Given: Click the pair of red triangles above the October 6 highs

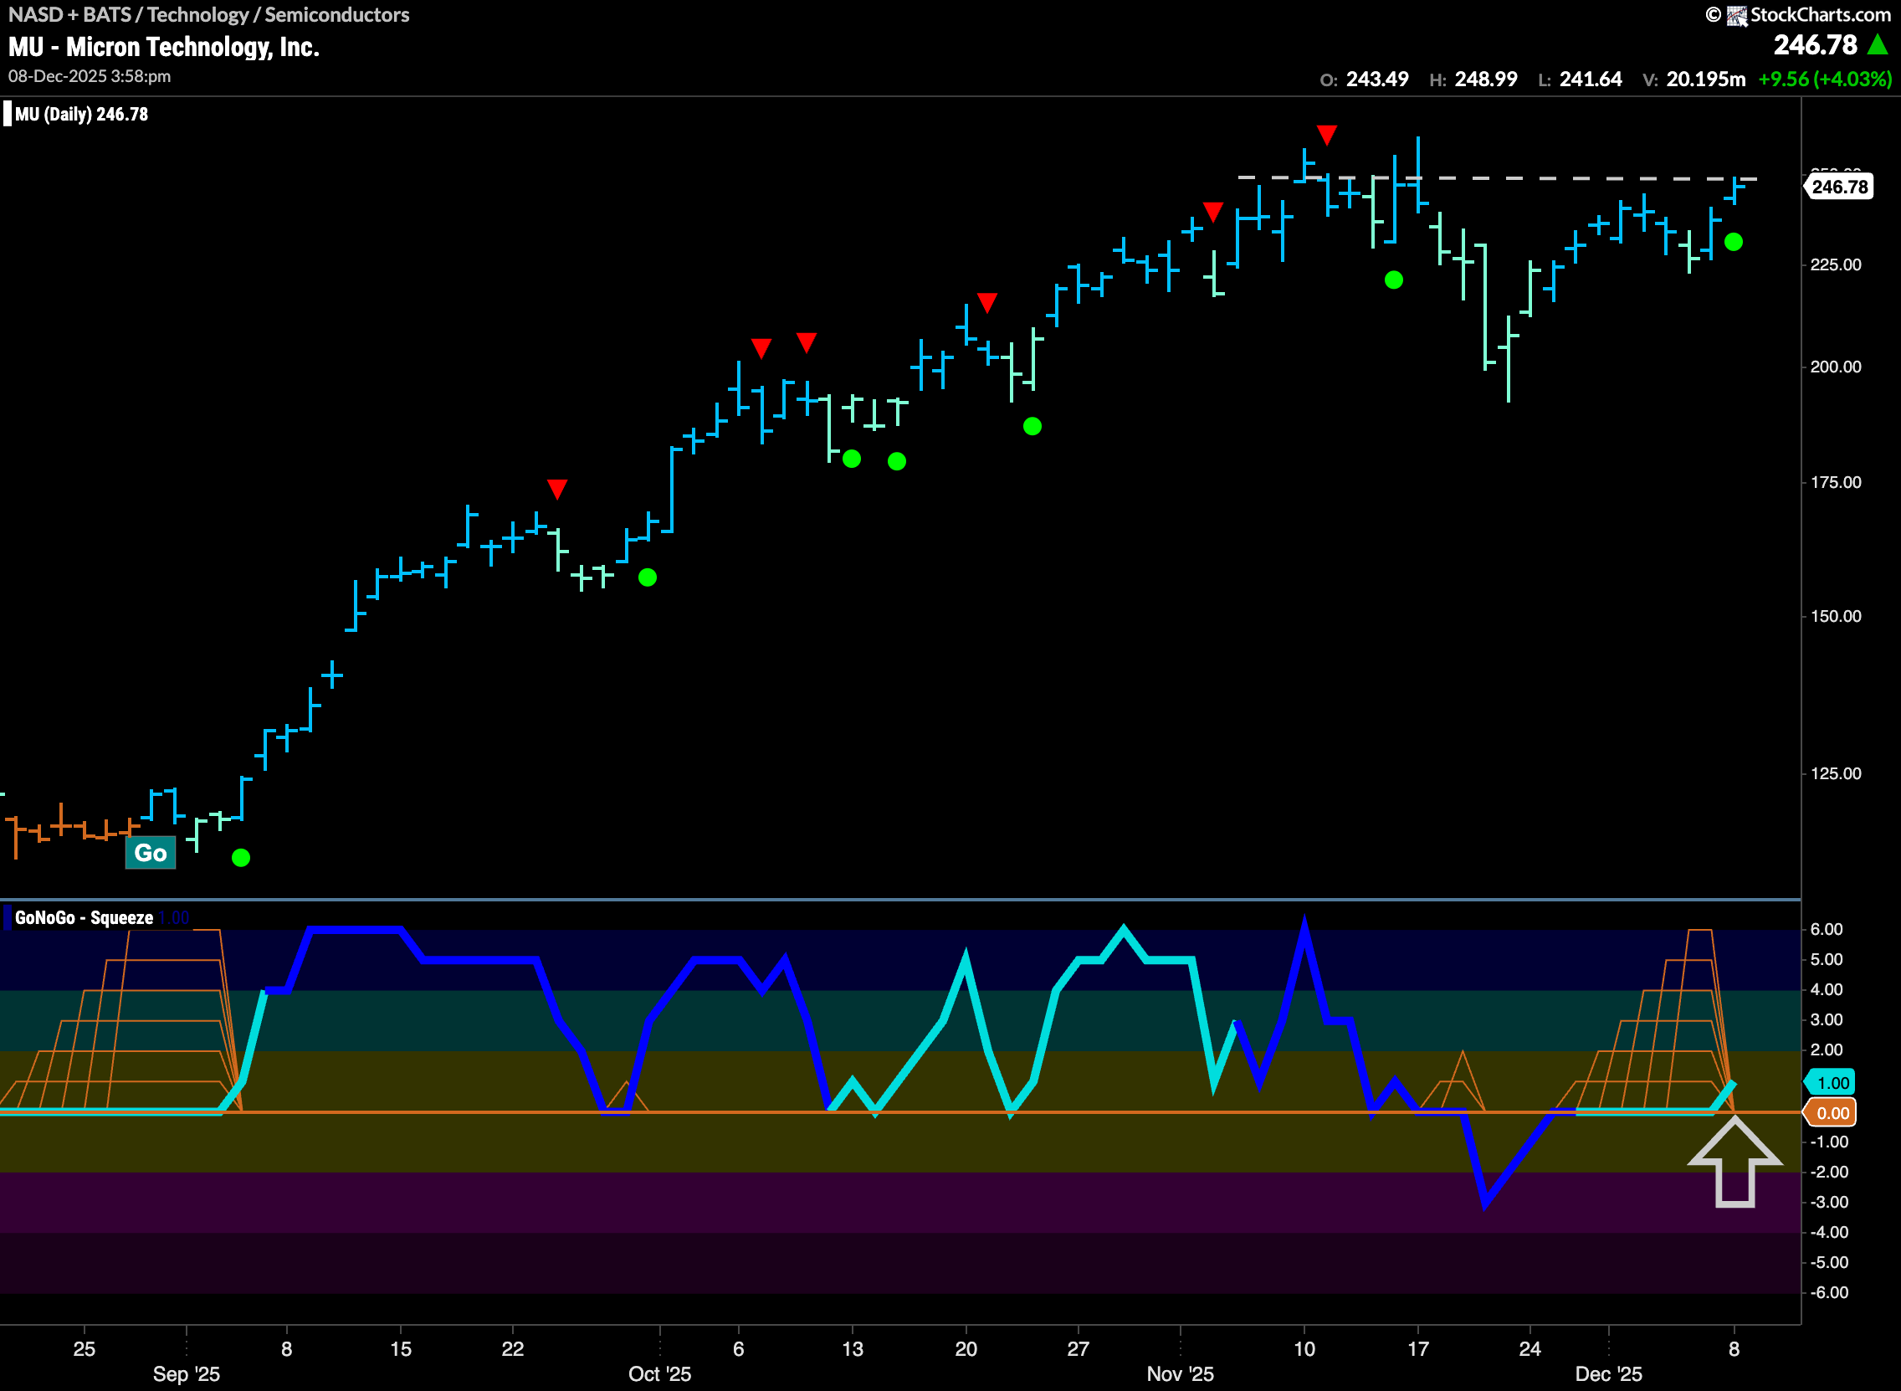Looking at the screenshot, I should [x=784, y=341].
